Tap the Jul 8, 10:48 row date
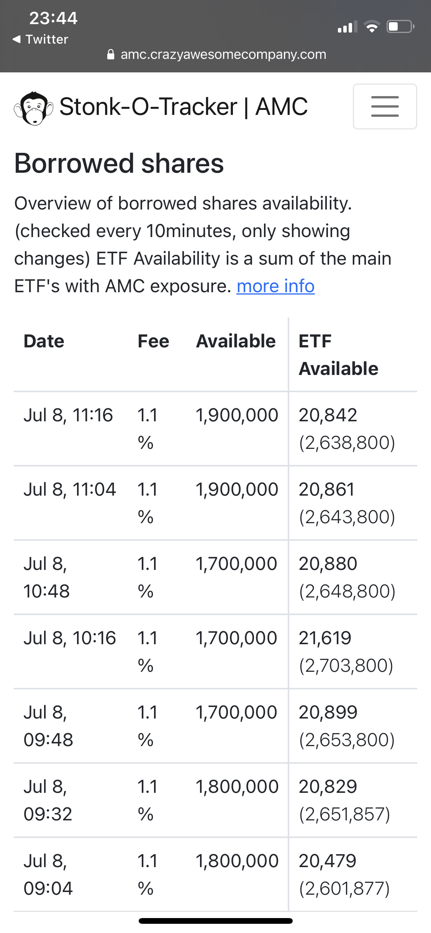The height and width of the screenshot is (933, 431). [46, 577]
